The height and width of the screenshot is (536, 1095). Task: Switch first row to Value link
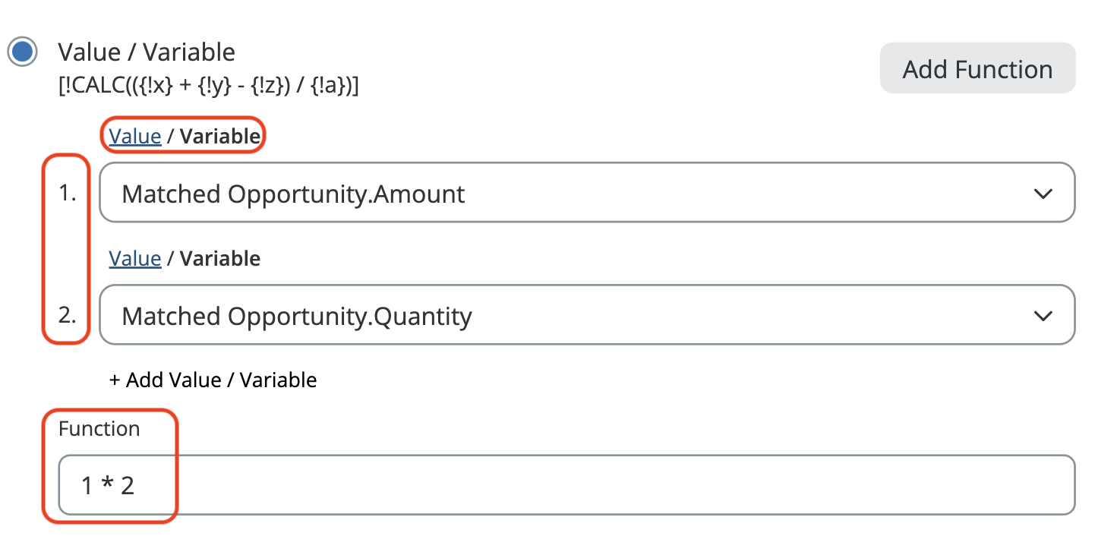click(135, 137)
